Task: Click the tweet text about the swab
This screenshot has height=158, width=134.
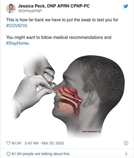Action: coord(62,23)
